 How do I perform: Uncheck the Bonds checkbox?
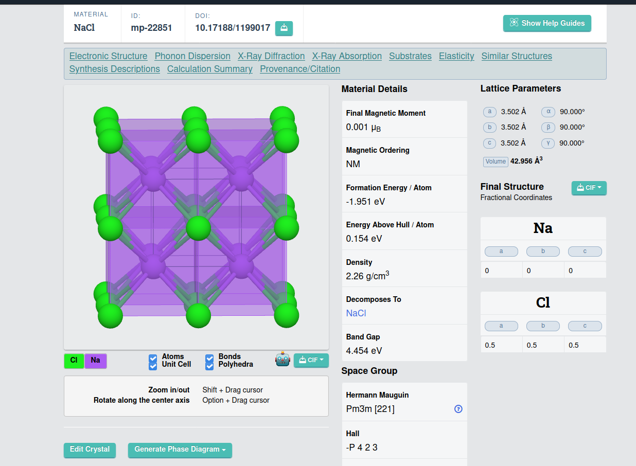pyautogui.click(x=209, y=357)
